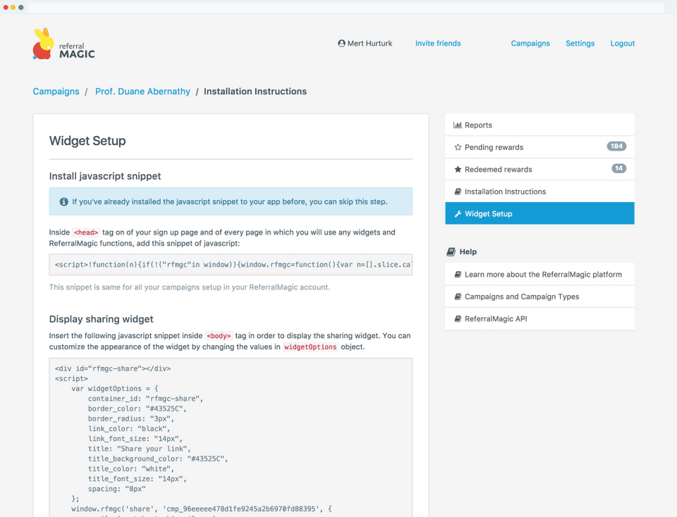Open Campaigns and Campaign Types help article

pyautogui.click(x=522, y=297)
